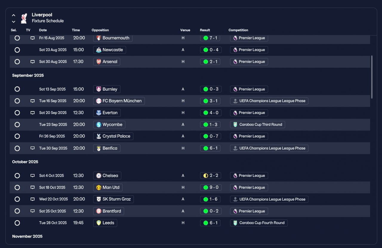382x248 pixels.
Task: Click the Carabao Cup icon in Wycombe row
Action: click(x=235, y=124)
